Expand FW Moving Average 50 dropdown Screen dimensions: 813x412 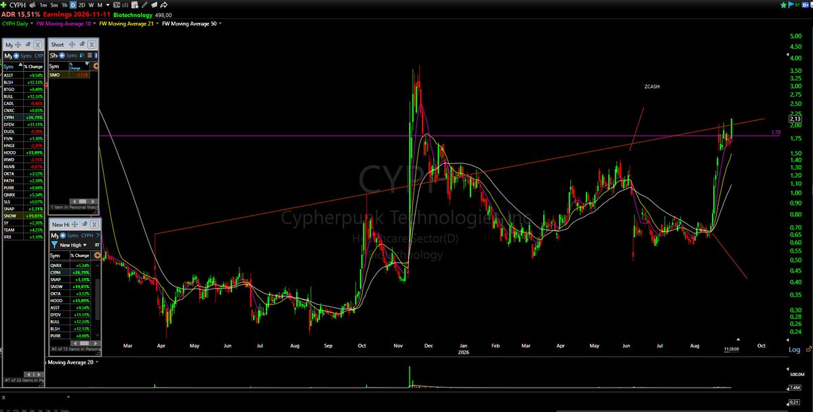(x=220, y=23)
